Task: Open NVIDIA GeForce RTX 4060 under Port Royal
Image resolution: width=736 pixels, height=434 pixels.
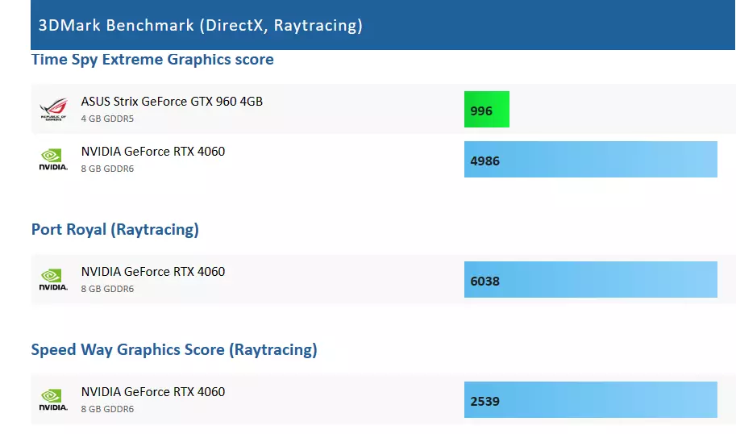Action: click(x=153, y=272)
